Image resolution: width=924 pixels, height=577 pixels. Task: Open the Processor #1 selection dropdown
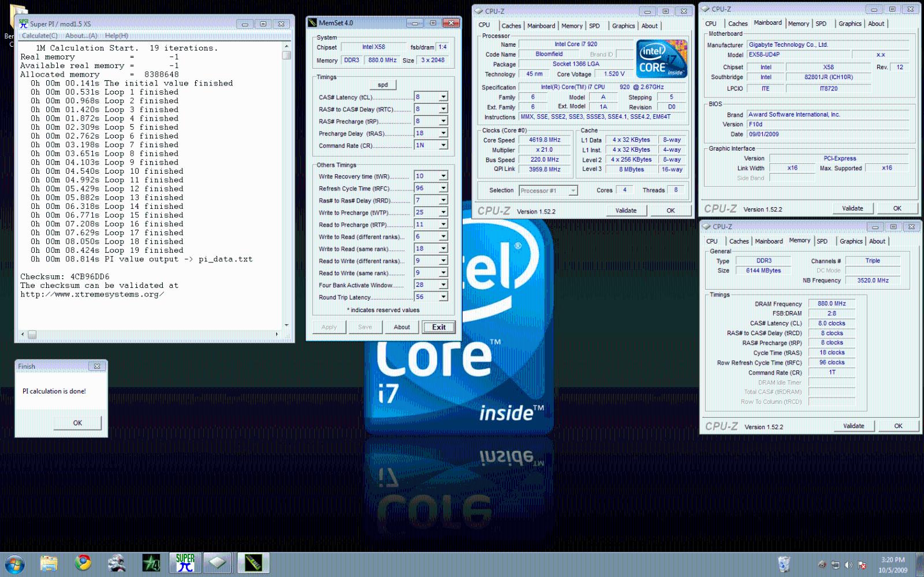[x=573, y=190]
